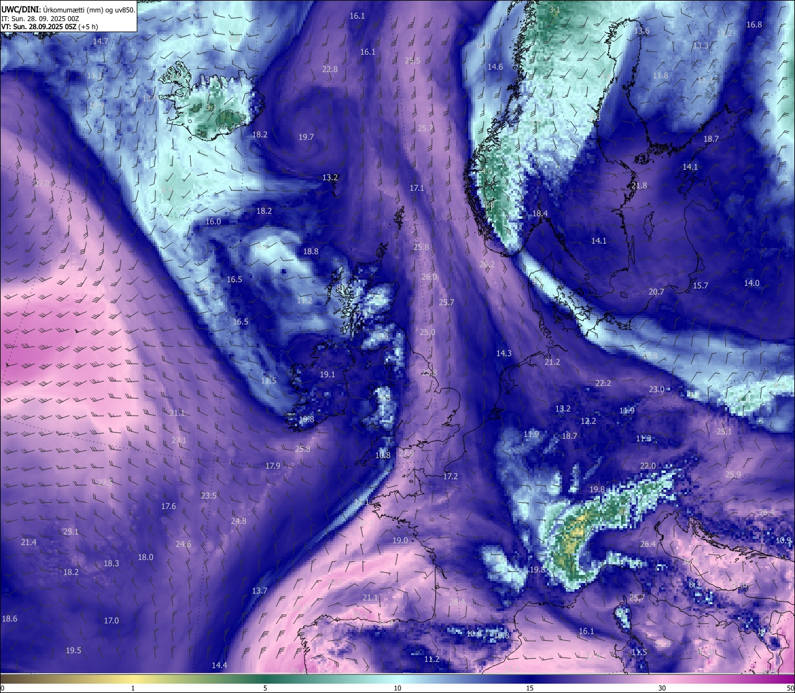Click the 16.8 value in top right
This screenshot has height=693, width=795.
pyautogui.click(x=754, y=24)
